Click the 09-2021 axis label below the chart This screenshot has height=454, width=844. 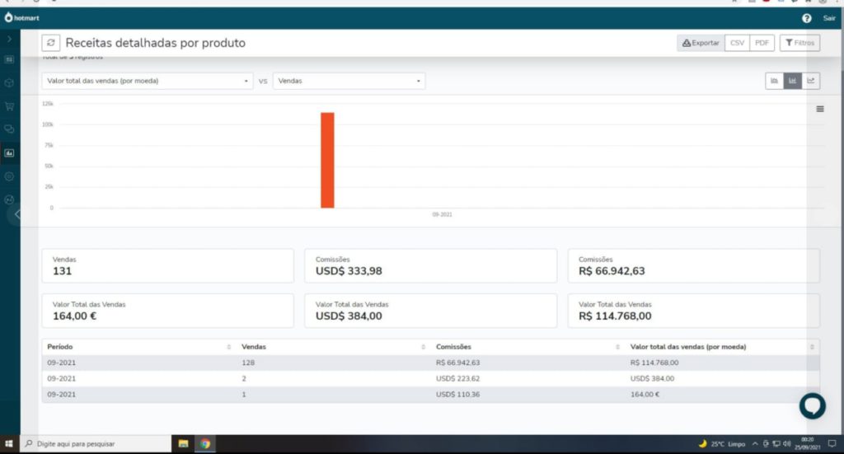click(442, 214)
